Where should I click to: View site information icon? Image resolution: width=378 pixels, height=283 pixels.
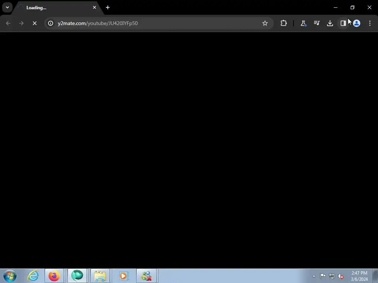pos(51,23)
